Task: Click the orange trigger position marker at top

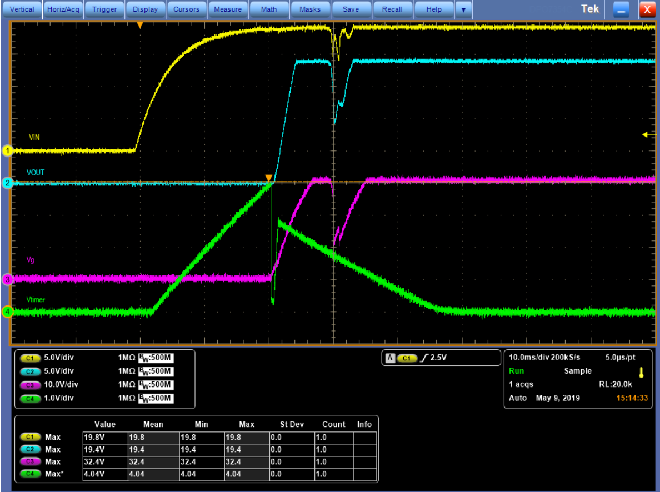Action: tap(140, 26)
